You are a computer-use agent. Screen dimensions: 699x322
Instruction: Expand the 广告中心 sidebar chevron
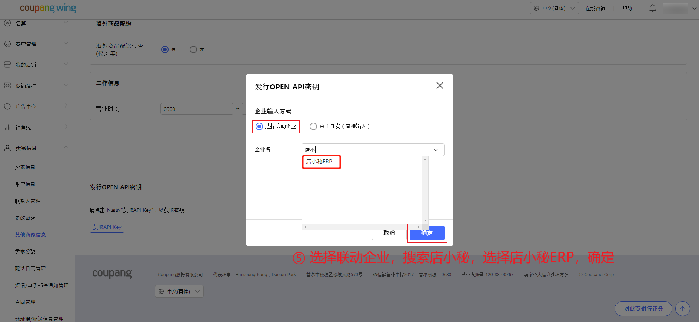pyautogui.click(x=66, y=106)
